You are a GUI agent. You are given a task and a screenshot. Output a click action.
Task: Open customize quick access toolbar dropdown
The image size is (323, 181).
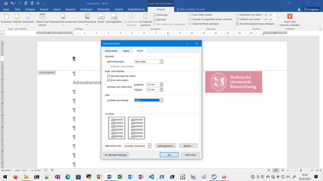tap(44, 3)
